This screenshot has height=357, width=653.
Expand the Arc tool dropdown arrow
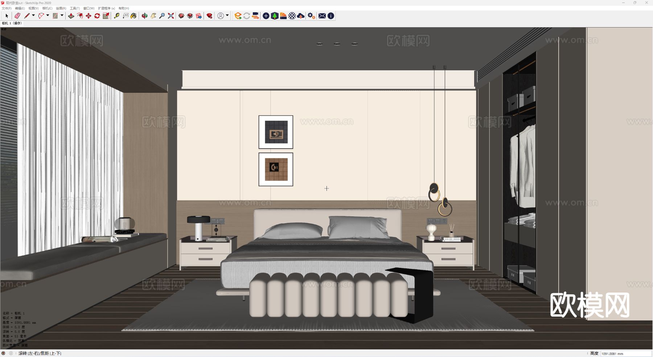coord(48,16)
